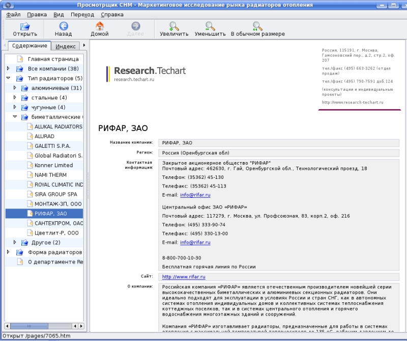The image size is (407, 341).
Task: Open the Файл menu
Action: click(x=13, y=15)
